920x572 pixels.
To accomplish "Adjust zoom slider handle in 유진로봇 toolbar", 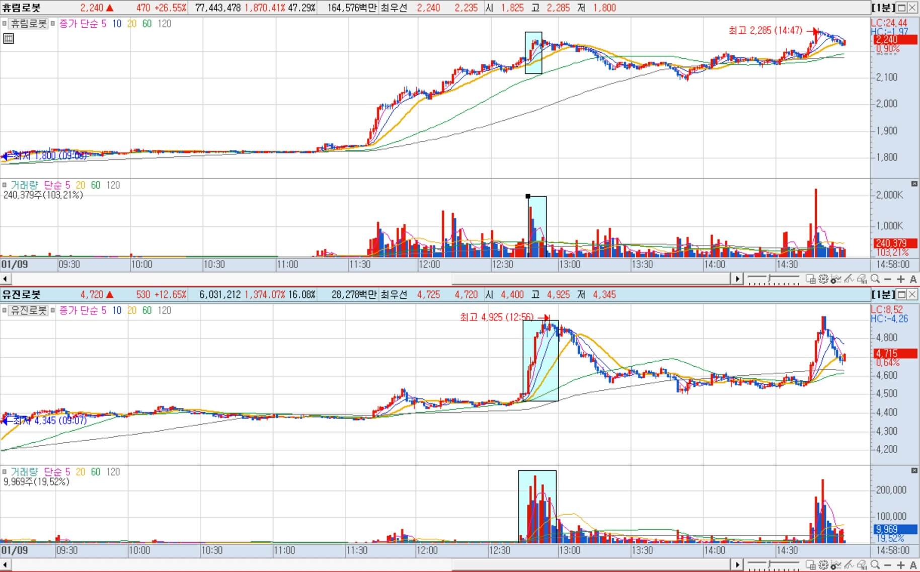I will coord(770,564).
